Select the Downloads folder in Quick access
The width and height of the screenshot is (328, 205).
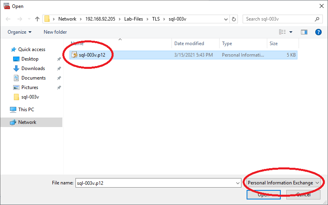point(33,68)
